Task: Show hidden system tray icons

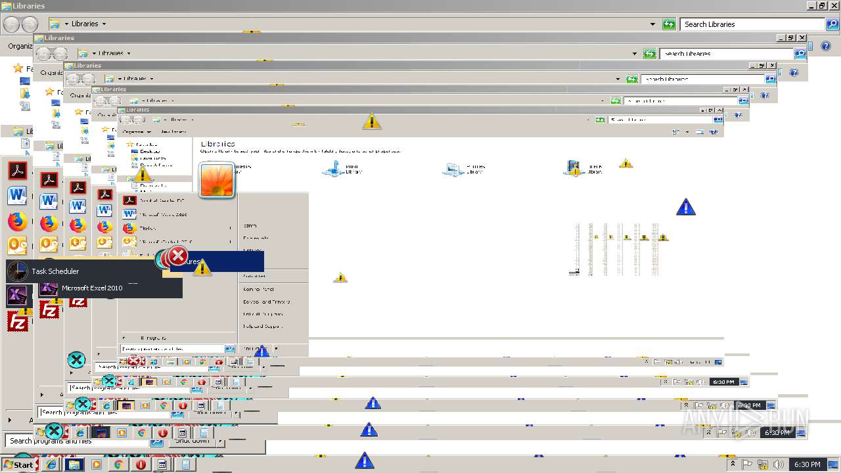Action: pyautogui.click(x=733, y=464)
